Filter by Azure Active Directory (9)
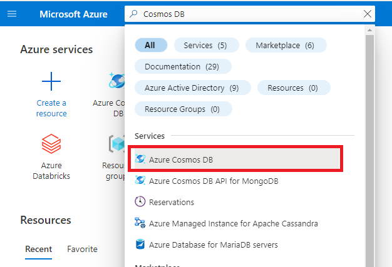This screenshot has width=392, height=267. [193, 88]
